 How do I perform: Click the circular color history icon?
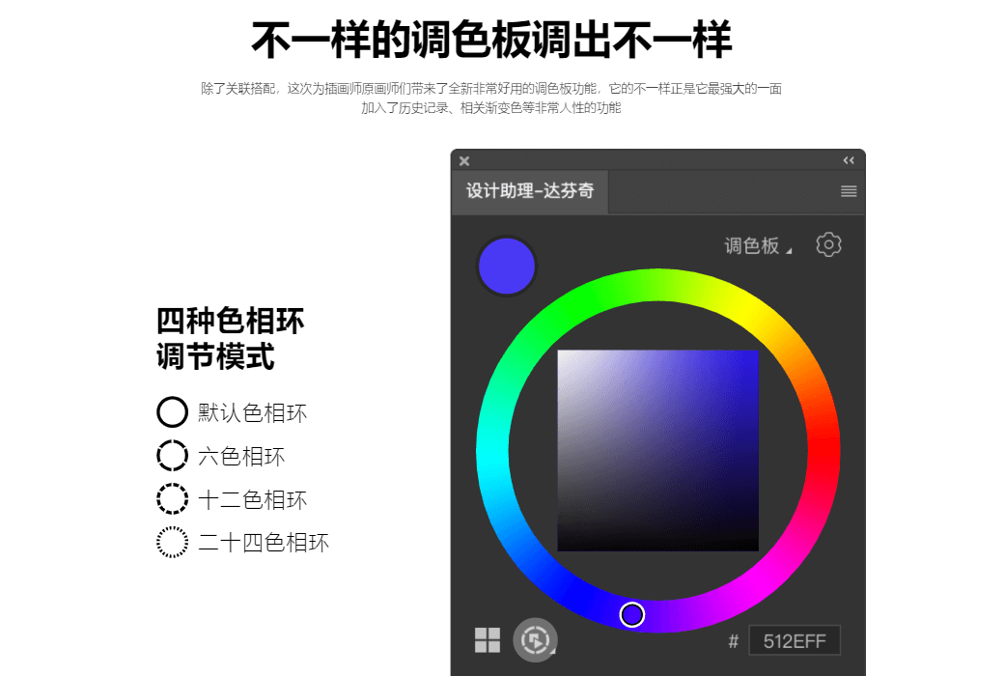535,639
